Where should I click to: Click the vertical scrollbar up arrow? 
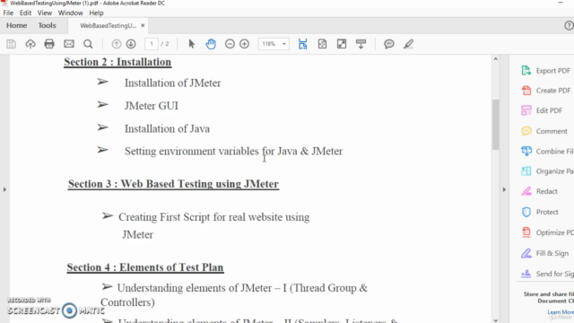click(x=496, y=58)
